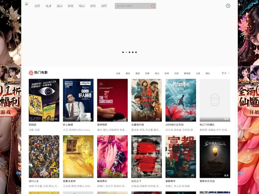Select the first carousel dot

pyautogui.click(x=123, y=52)
